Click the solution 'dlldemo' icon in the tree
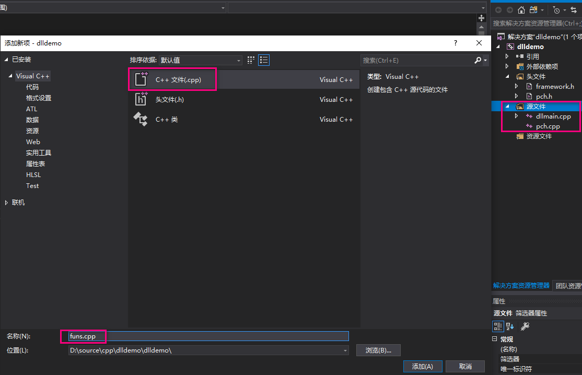582x375 pixels. pos(500,37)
